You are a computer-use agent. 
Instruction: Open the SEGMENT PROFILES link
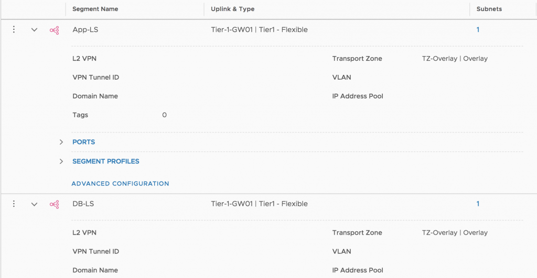(x=106, y=161)
